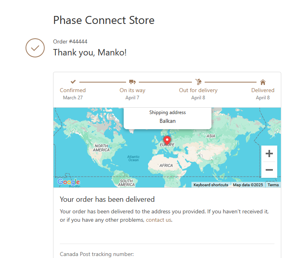Zoom out the map with minus button
This screenshot has width=302, height=258.
pos(269,170)
